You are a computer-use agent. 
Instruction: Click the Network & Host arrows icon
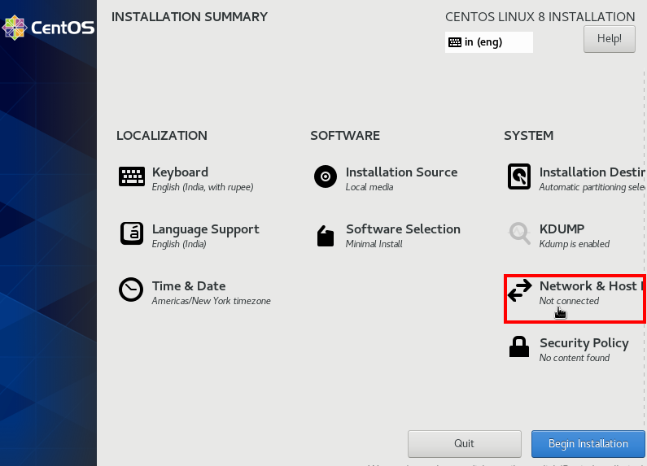(x=519, y=290)
